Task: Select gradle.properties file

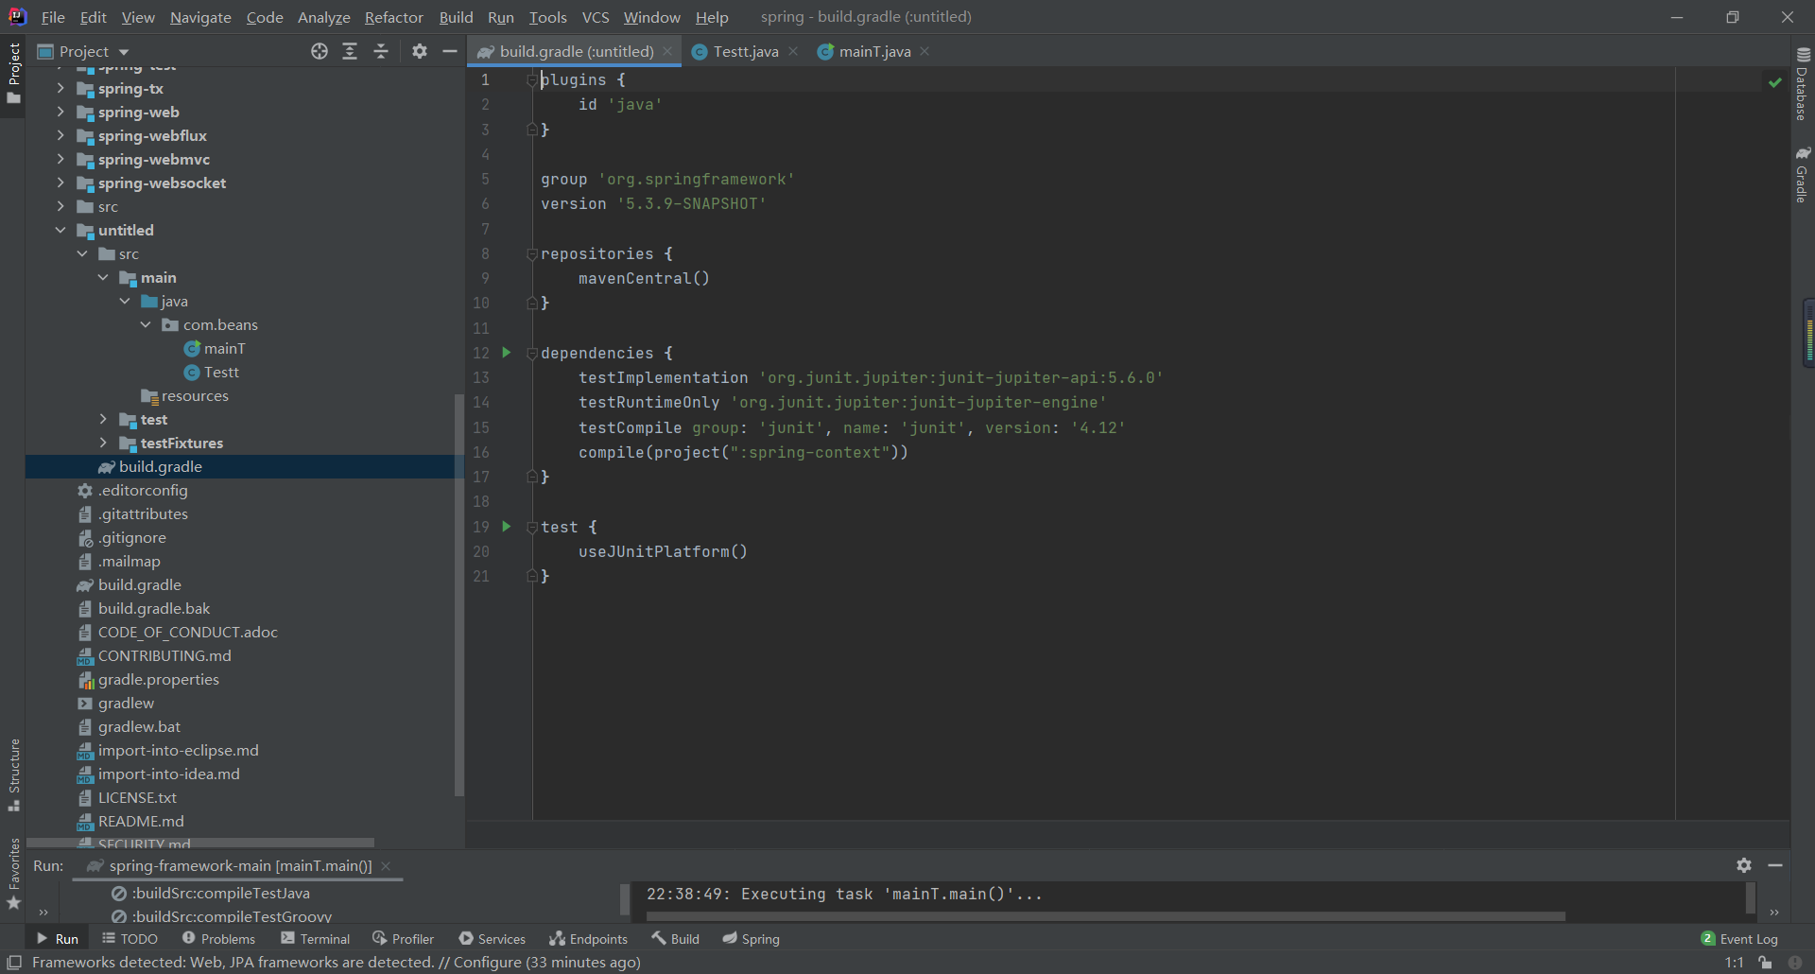Action: point(159,679)
